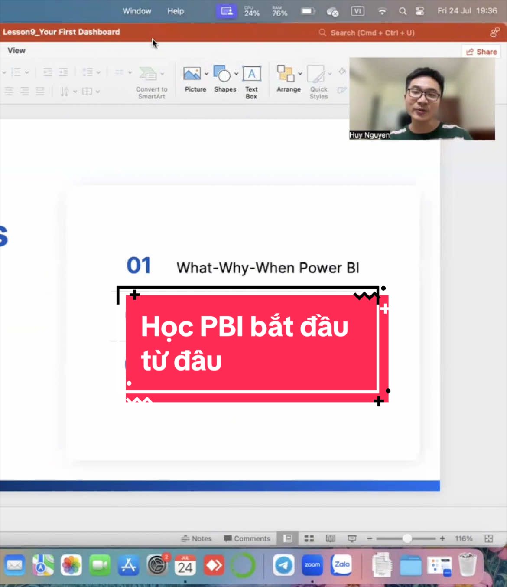Open Zoom from the Dock
Viewport: 507px width, 587px height.
[x=312, y=565]
